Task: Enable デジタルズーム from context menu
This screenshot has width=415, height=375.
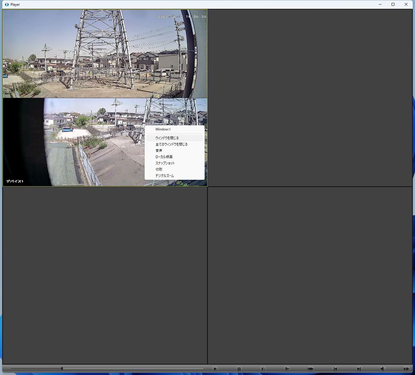Action: pos(164,176)
